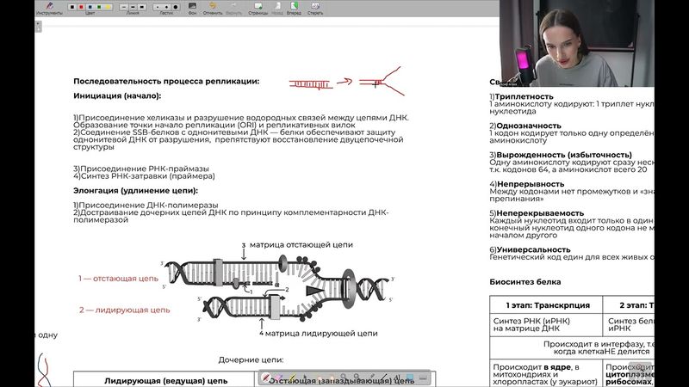
Task: Click the '6)Универсальность' heading
Action: (x=530, y=249)
